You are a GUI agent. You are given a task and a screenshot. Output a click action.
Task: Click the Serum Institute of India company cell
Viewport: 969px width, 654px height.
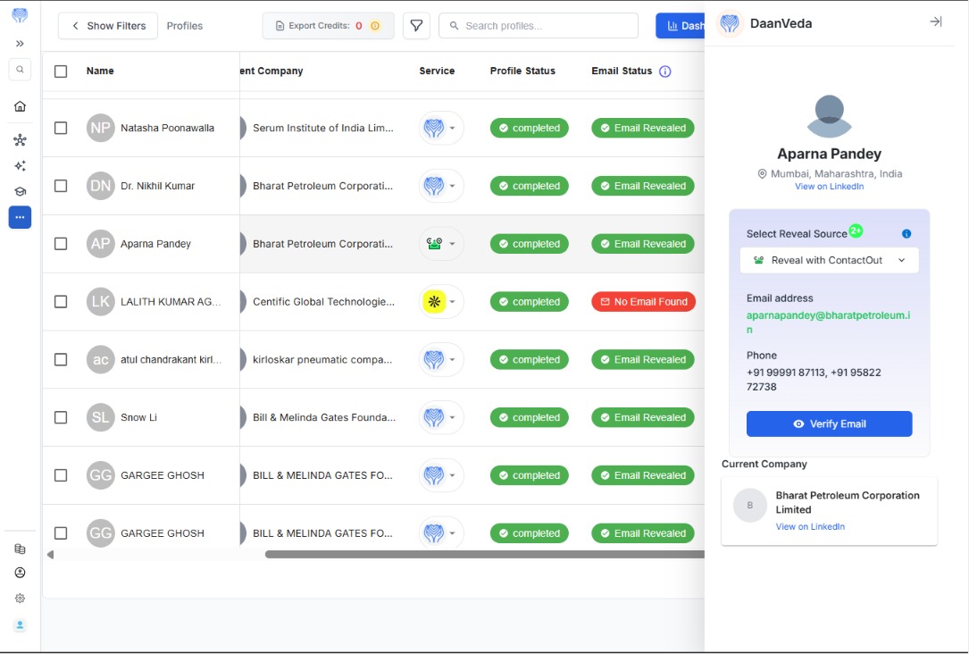tap(322, 128)
